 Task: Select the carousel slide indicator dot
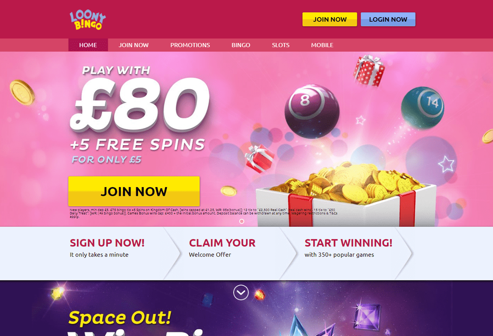pos(241,221)
